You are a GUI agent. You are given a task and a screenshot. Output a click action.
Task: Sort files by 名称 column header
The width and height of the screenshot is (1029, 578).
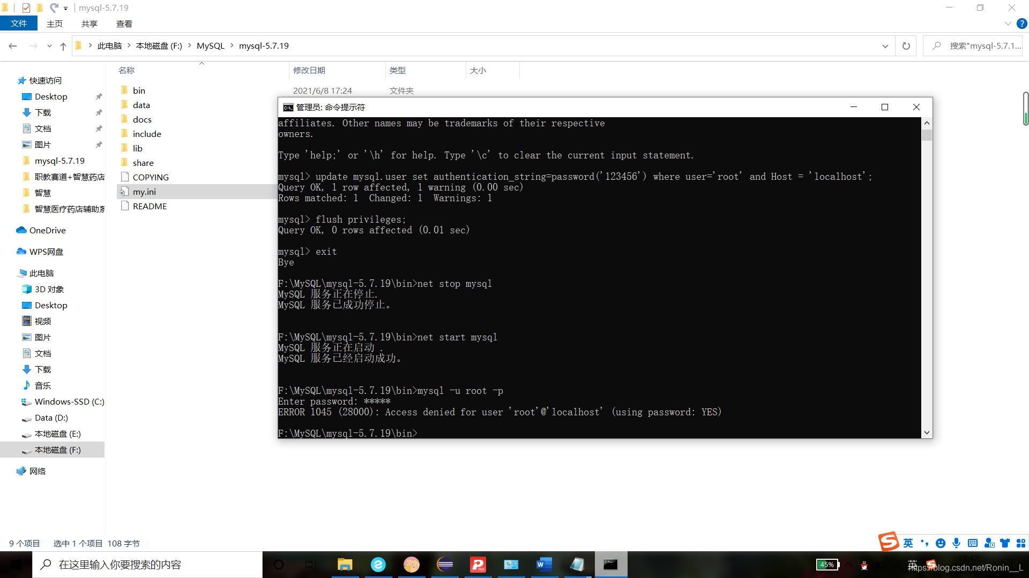(126, 70)
